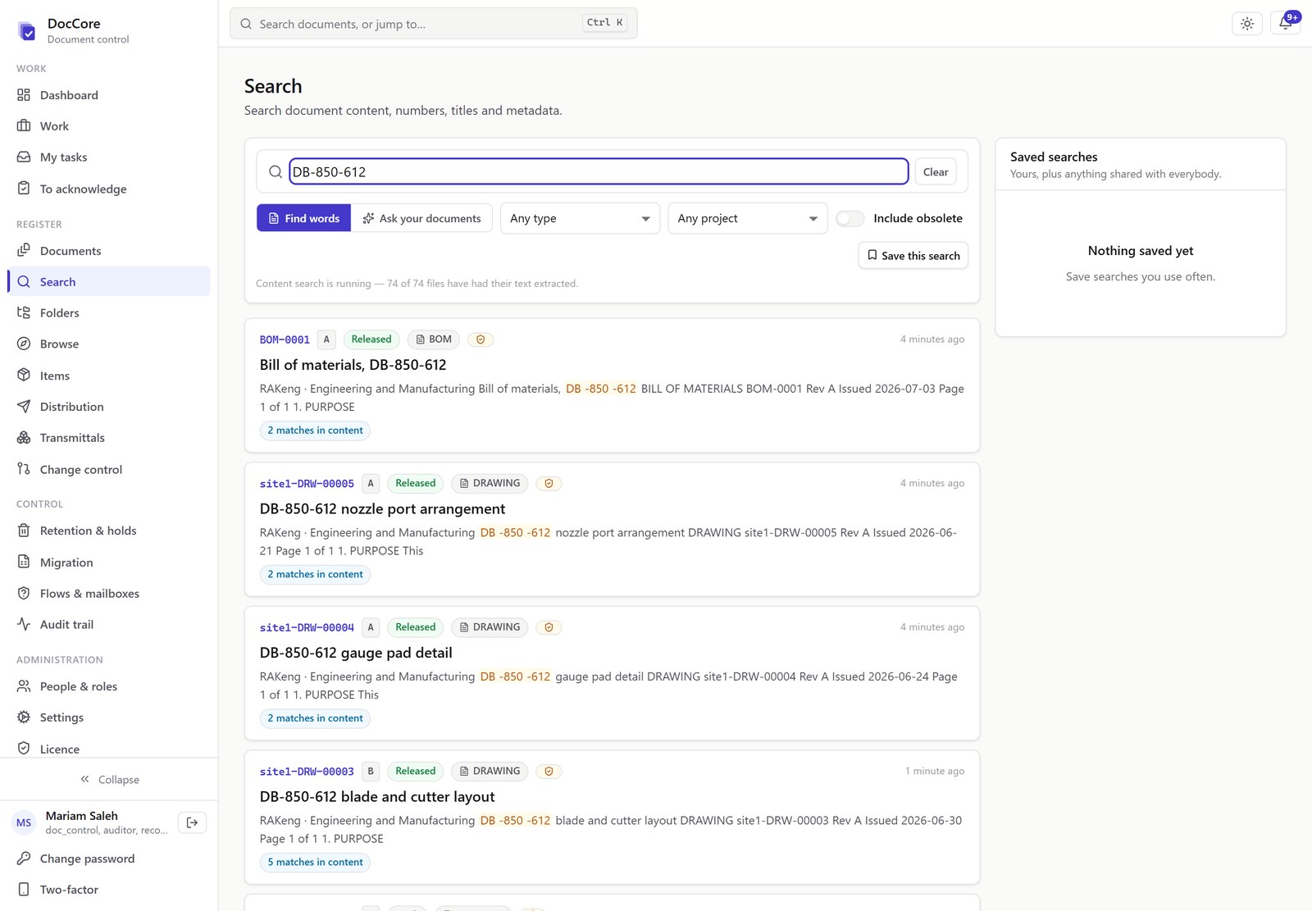The height and width of the screenshot is (911, 1312).
Task: Switch to Find words mode
Action: point(303,218)
